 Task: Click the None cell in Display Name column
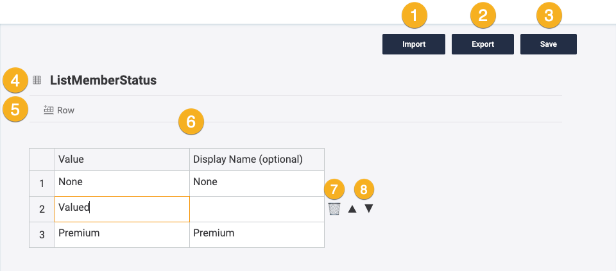click(x=257, y=183)
